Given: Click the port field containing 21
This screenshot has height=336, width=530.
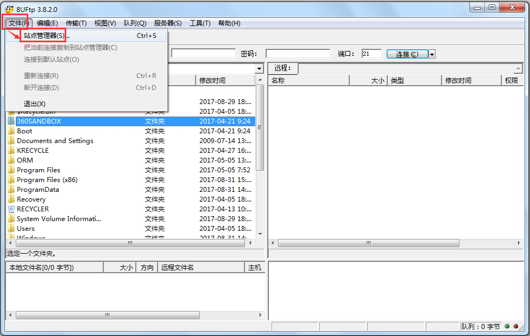Looking at the screenshot, I should tap(371, 54).
